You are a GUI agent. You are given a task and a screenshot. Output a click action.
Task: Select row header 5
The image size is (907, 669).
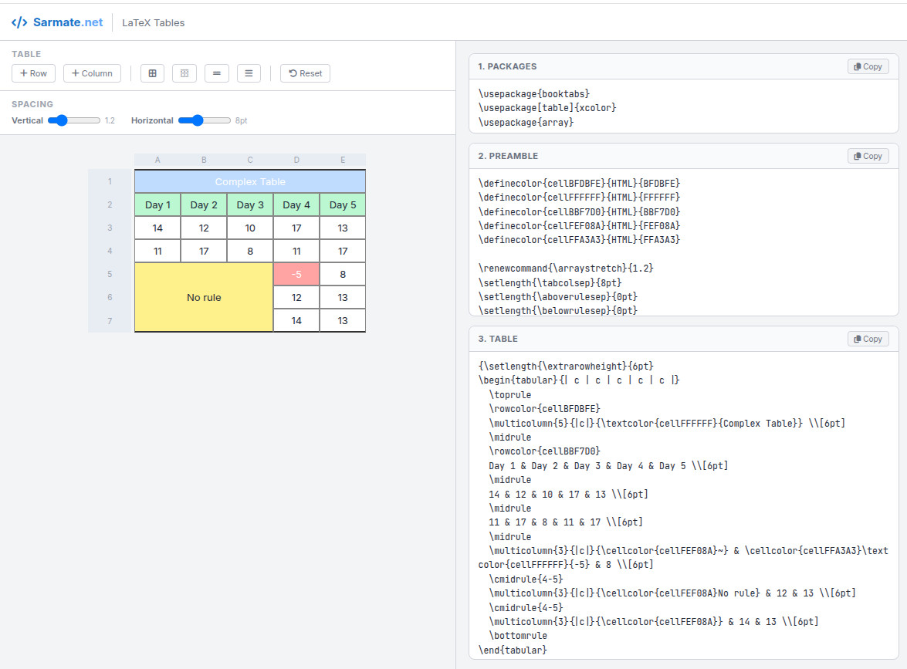point(110,274)
